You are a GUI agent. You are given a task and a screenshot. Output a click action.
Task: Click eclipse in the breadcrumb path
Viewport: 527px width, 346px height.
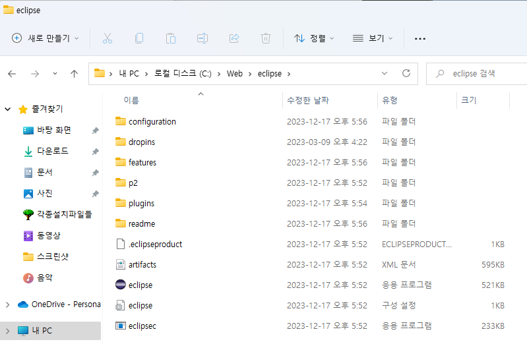tap(270, 74)
